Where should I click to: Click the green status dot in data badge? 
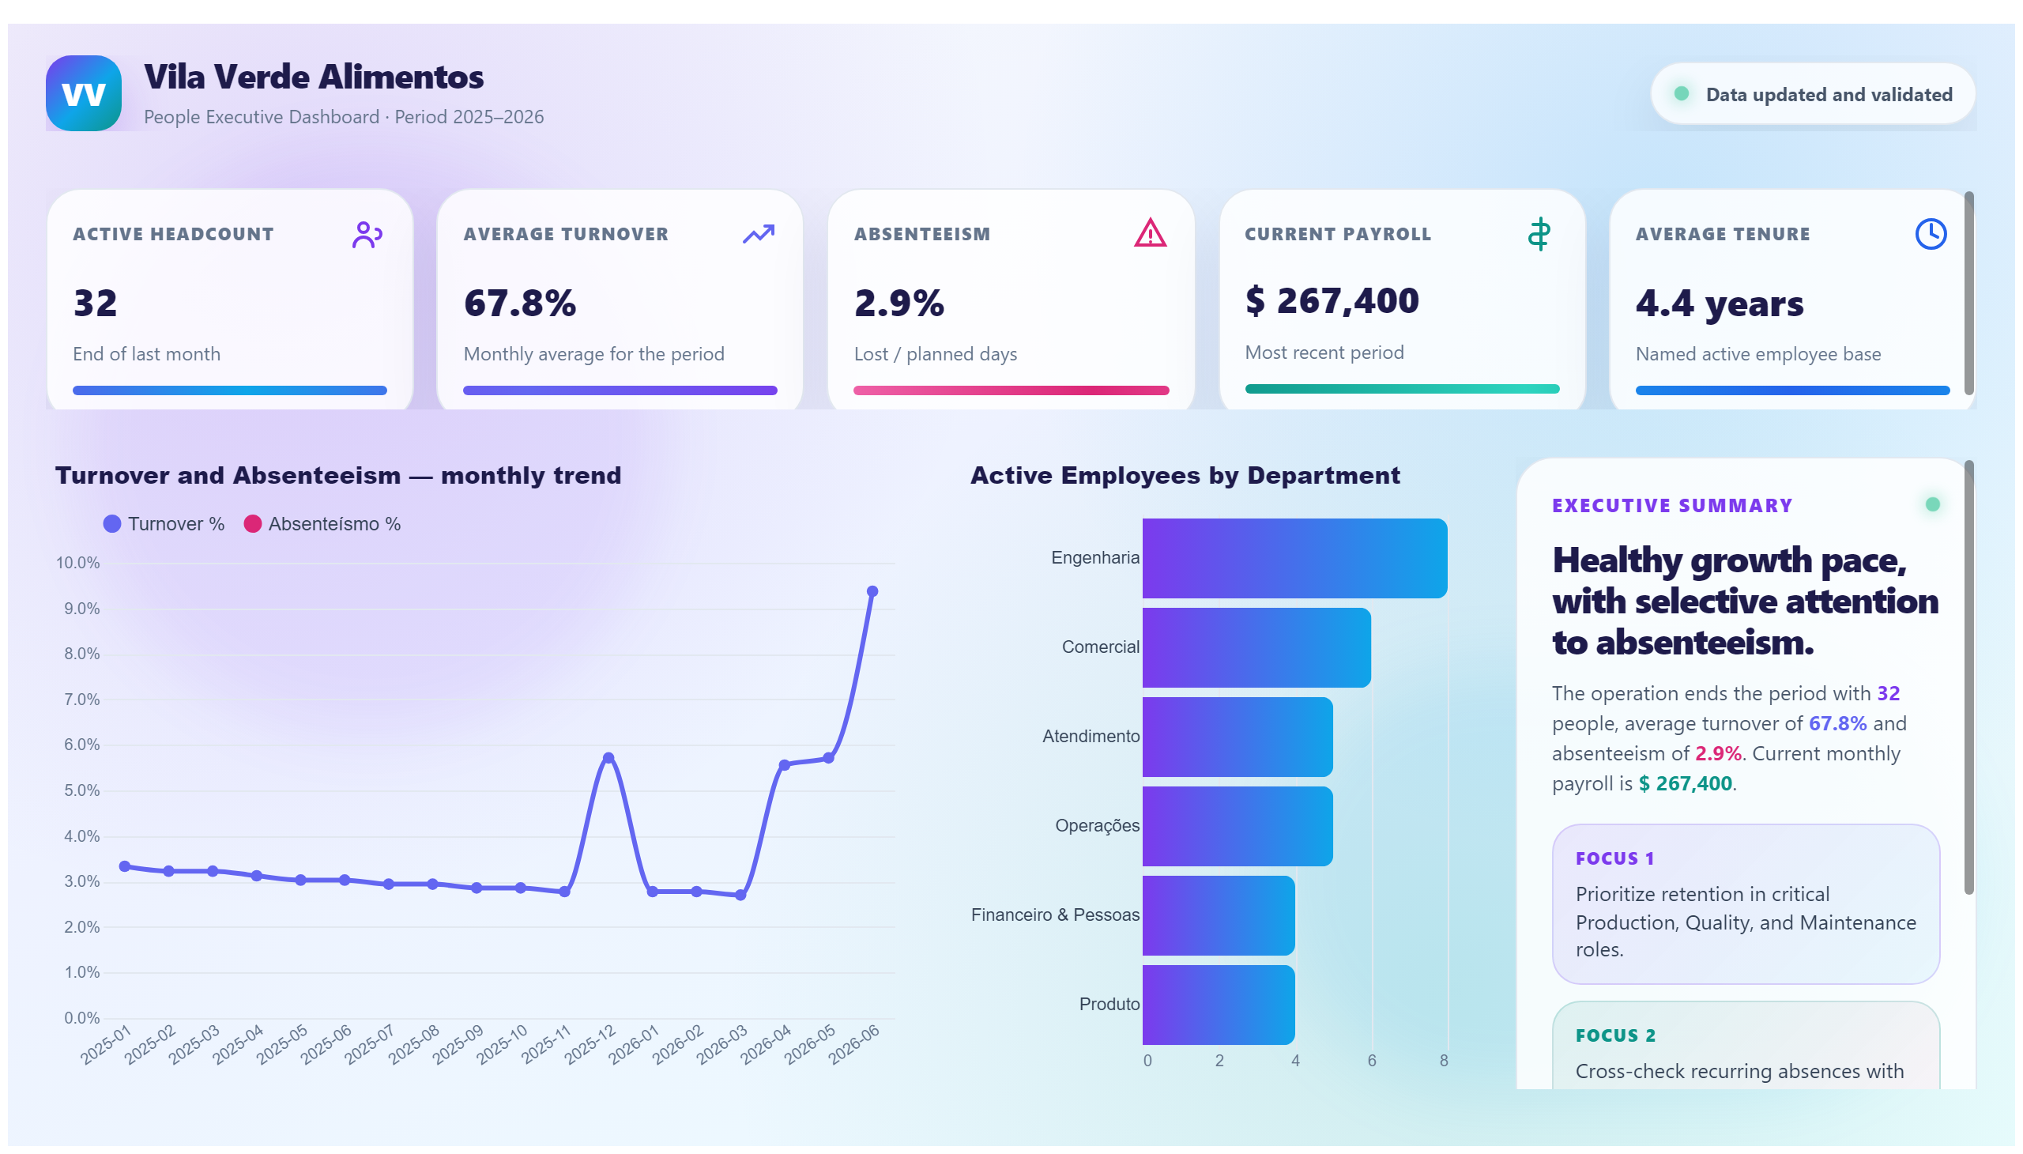pos(1681,93)
